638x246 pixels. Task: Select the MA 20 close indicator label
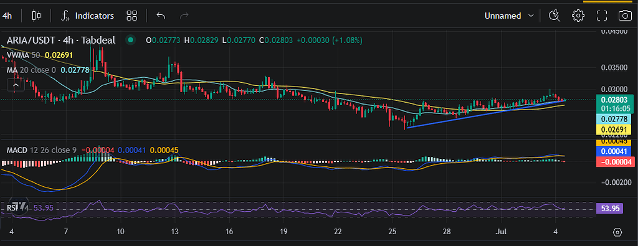pos(31,70)
